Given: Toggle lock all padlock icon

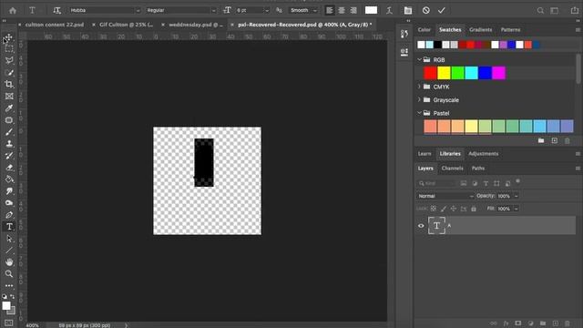Looking at the screenshot, I should [474, 209].
